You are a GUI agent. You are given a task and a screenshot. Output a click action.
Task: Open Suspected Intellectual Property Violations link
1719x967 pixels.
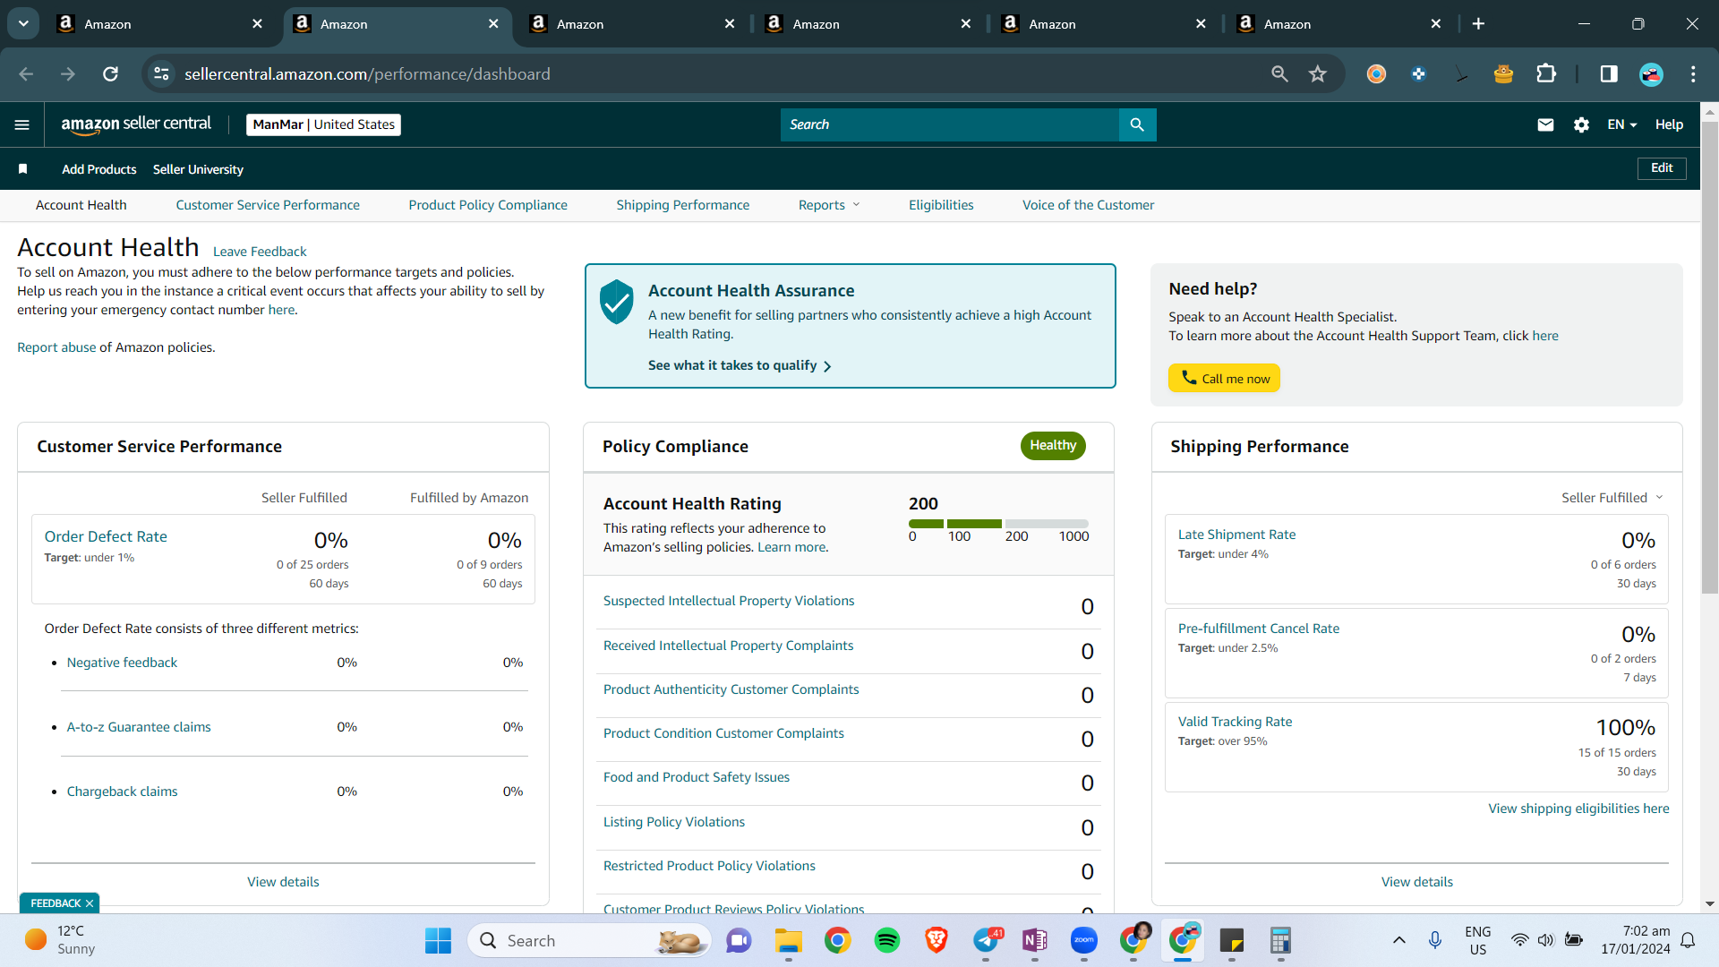(x=729, y=601)
